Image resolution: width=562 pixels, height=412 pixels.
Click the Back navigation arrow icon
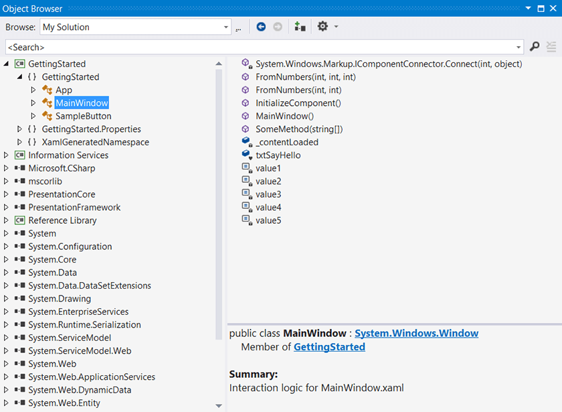coord(261,27)
